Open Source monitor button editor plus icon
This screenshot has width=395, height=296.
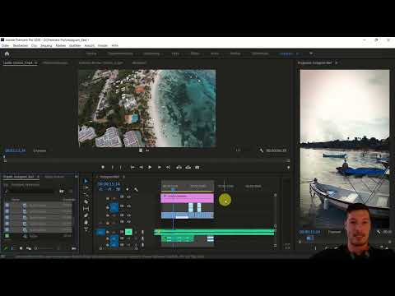tap(288, 167)
